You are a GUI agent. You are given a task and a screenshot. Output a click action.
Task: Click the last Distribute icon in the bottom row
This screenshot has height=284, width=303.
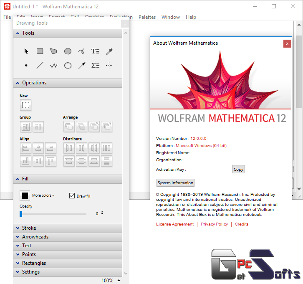[x=107, y=161]
